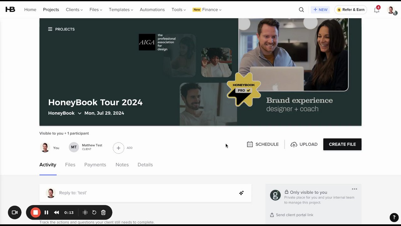401x226 pixels.
Task: Restart the recording
Action: [x=94, y=213]
